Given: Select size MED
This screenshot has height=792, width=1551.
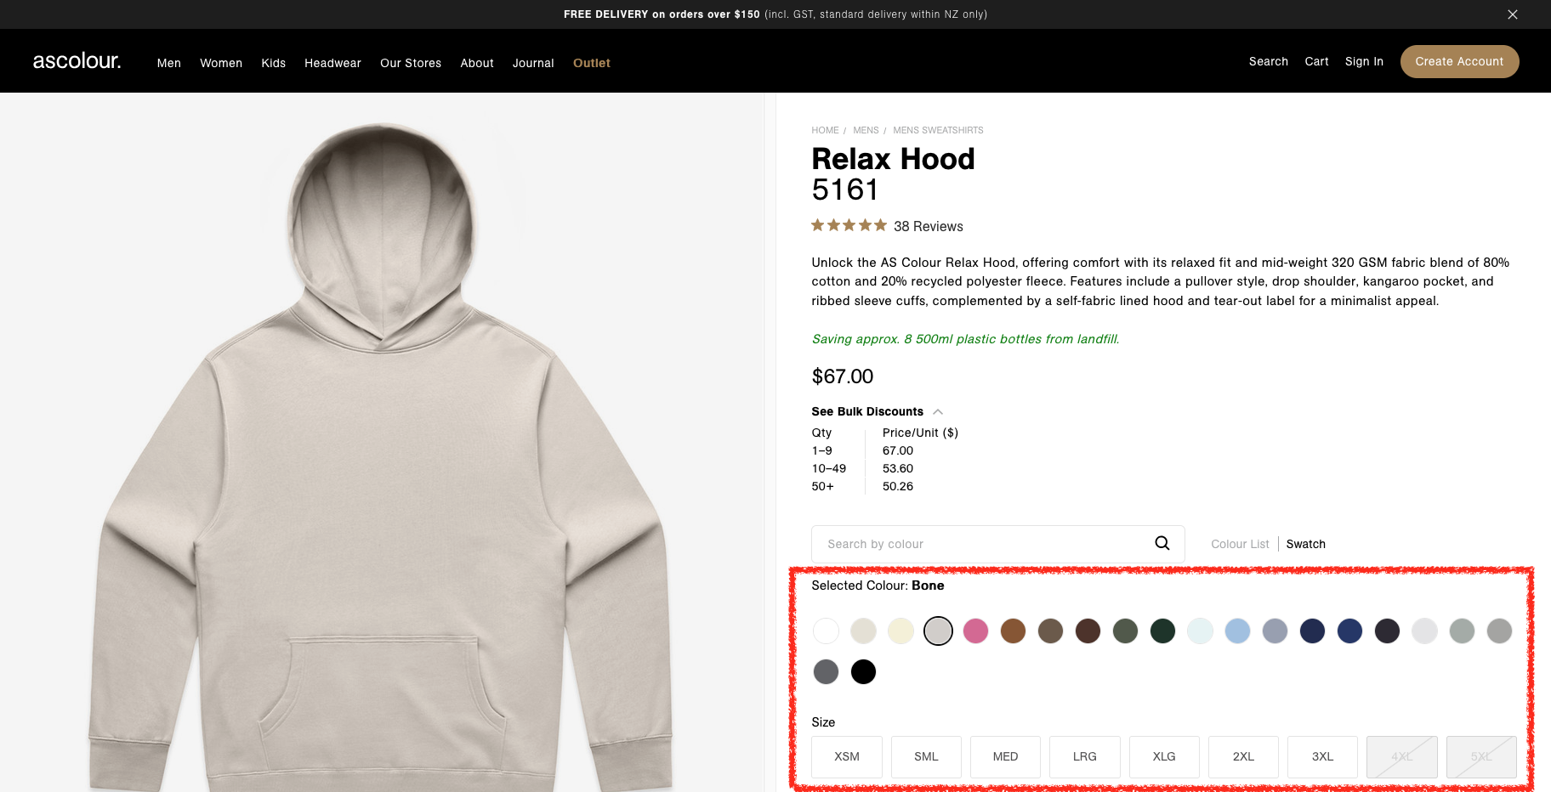Looking at the screenshot, I should [1005, 756].
